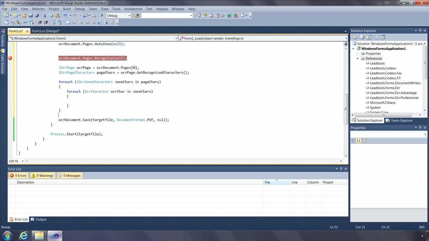429x241 pixels.
Task: Toggle auto-hide pin on Solution Explorer
Action: (x=421, y=31)
